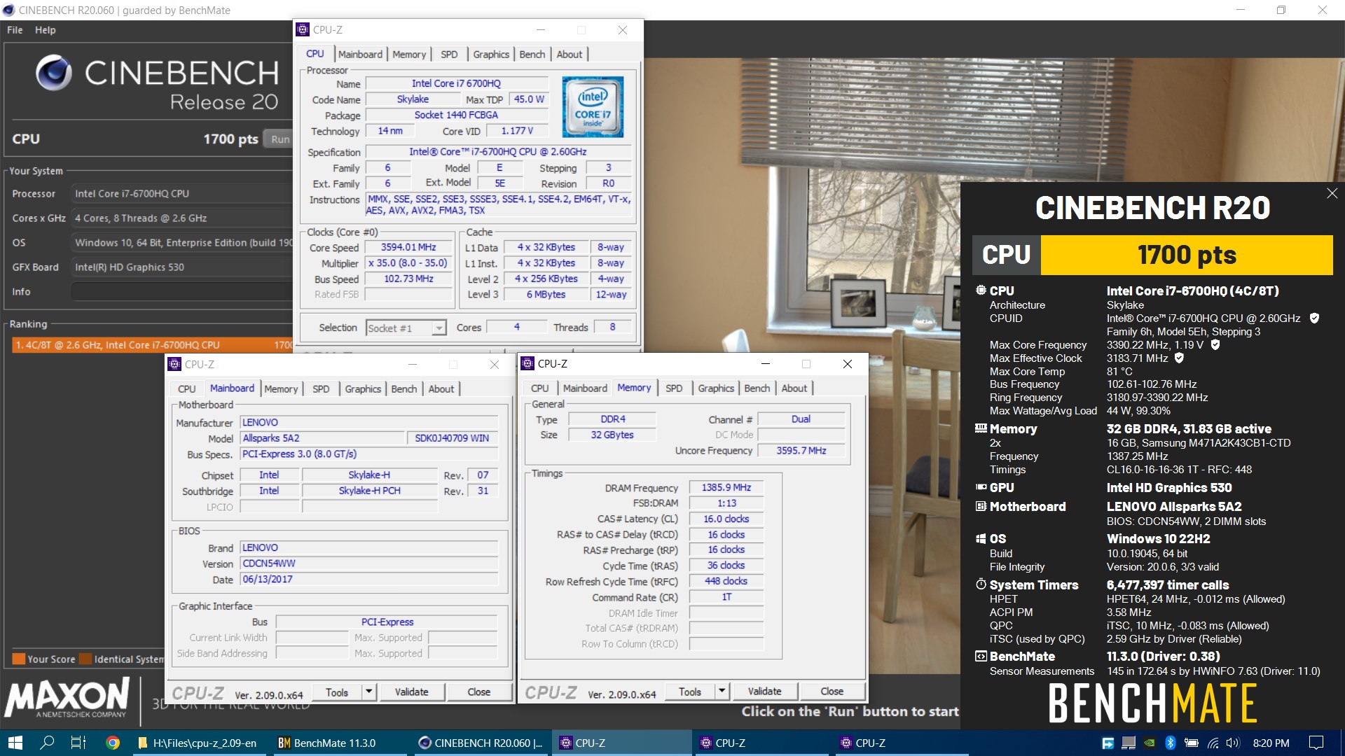
Task: Click the System Timers clock icon
Action: (981, 584)
